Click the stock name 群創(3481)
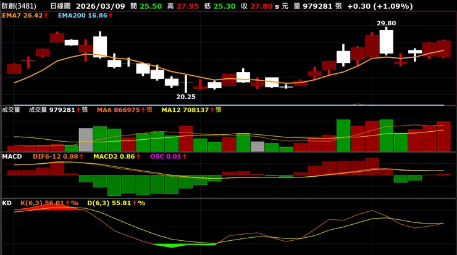457x255 pixels. 19,6
